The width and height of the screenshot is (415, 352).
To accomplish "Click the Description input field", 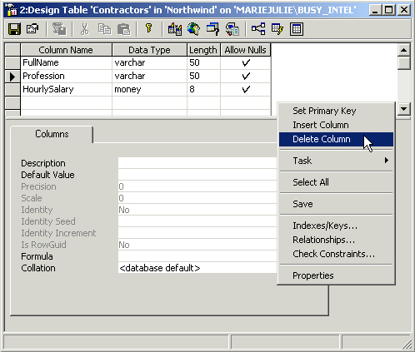I will coord(197,163).
